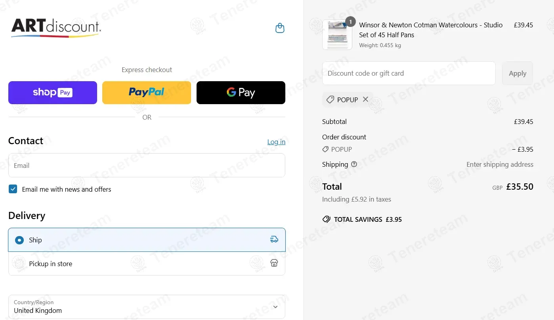Uncheck Email me with news and offers
554x320 pixels.
pyautogui.click(x=13, y=189)
